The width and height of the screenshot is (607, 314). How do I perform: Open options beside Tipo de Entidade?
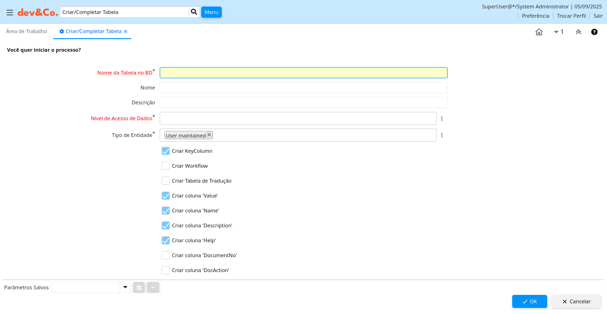coord(442,136)
